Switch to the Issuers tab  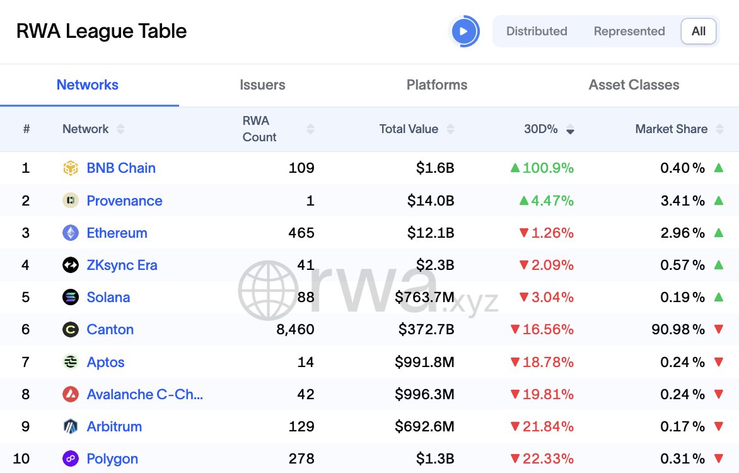click(262, 85)
